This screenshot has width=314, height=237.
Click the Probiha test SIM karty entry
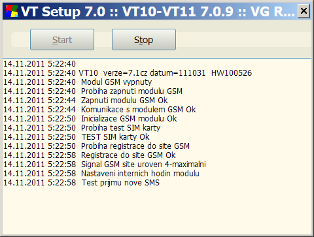82,128
